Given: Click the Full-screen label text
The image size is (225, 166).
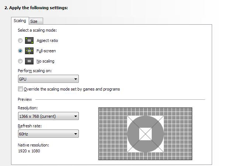Looking at the screenshot, I should [46, 51].
